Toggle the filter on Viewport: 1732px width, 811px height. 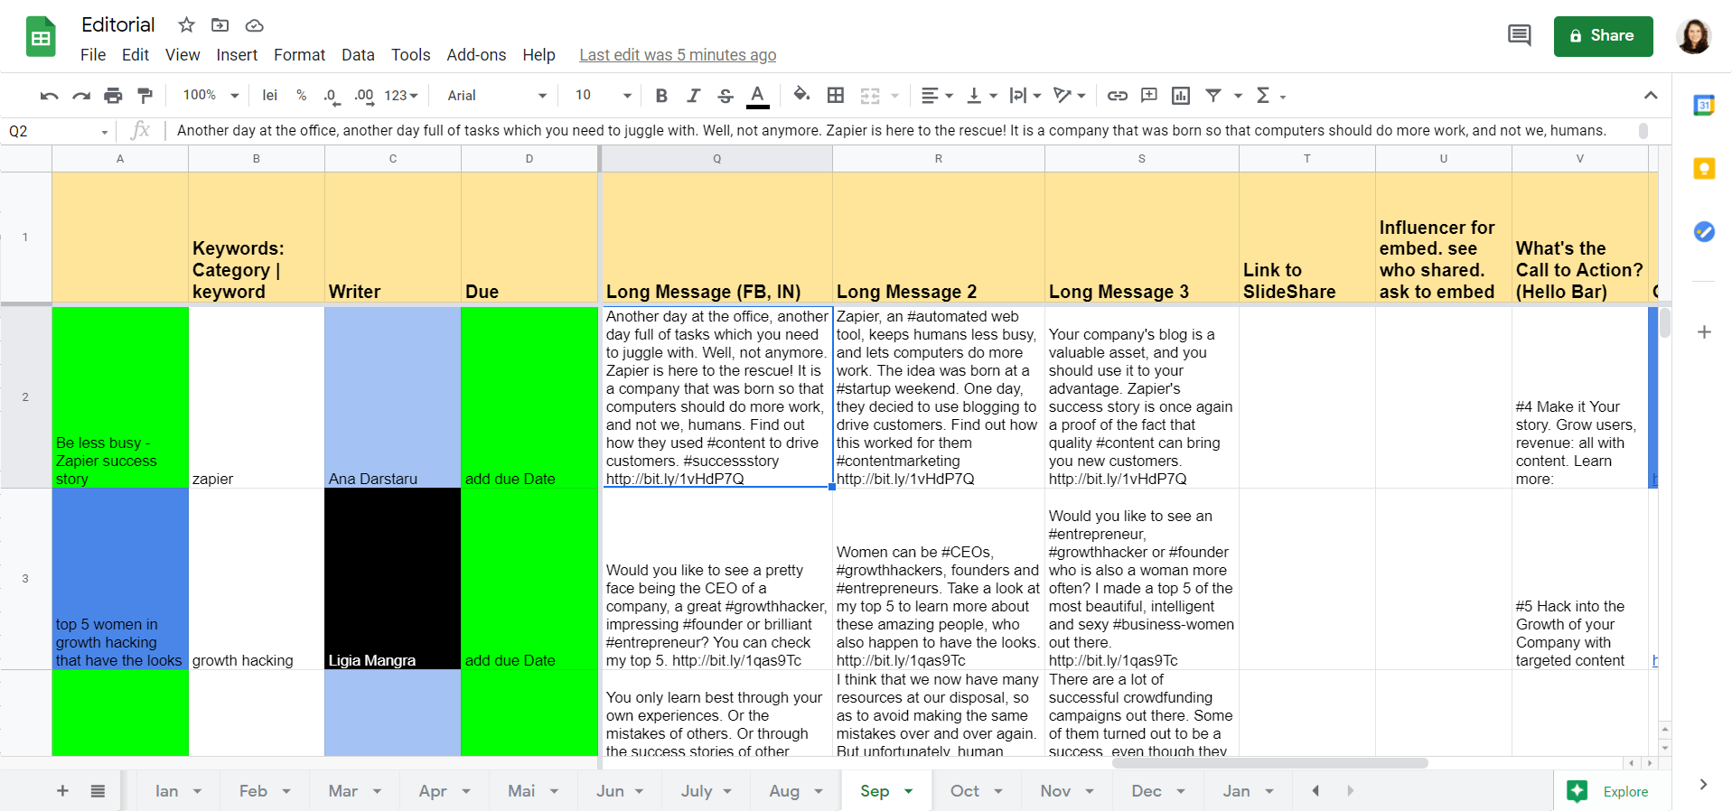click(1213, 96)
